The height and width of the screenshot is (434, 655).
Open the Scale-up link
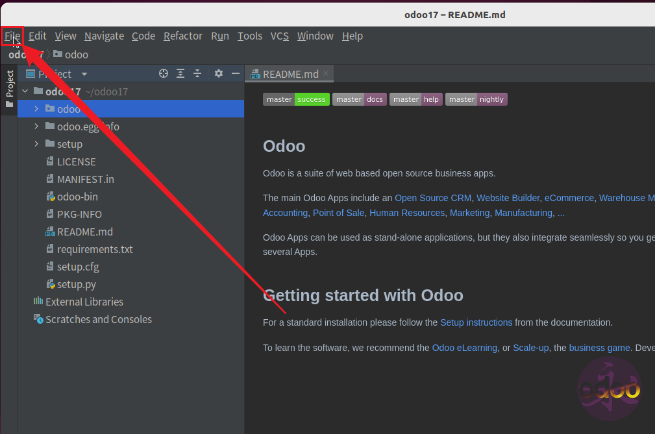click(x=530, y=348)
